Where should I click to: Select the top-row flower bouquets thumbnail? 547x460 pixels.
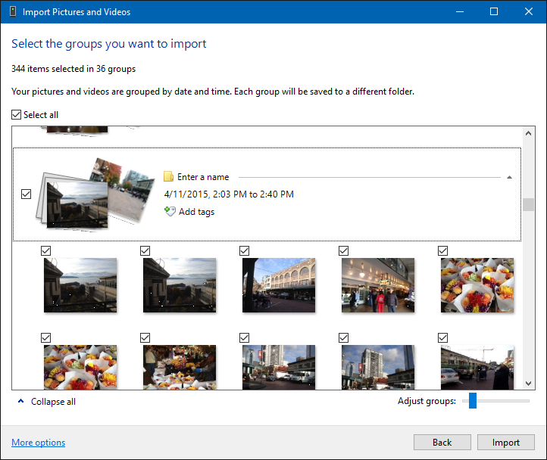[x=477, y=285]
